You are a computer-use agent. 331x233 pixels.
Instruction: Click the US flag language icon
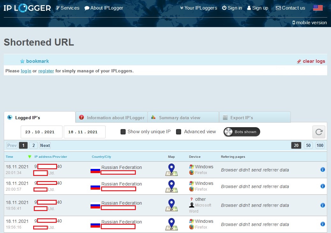point(318,8)
